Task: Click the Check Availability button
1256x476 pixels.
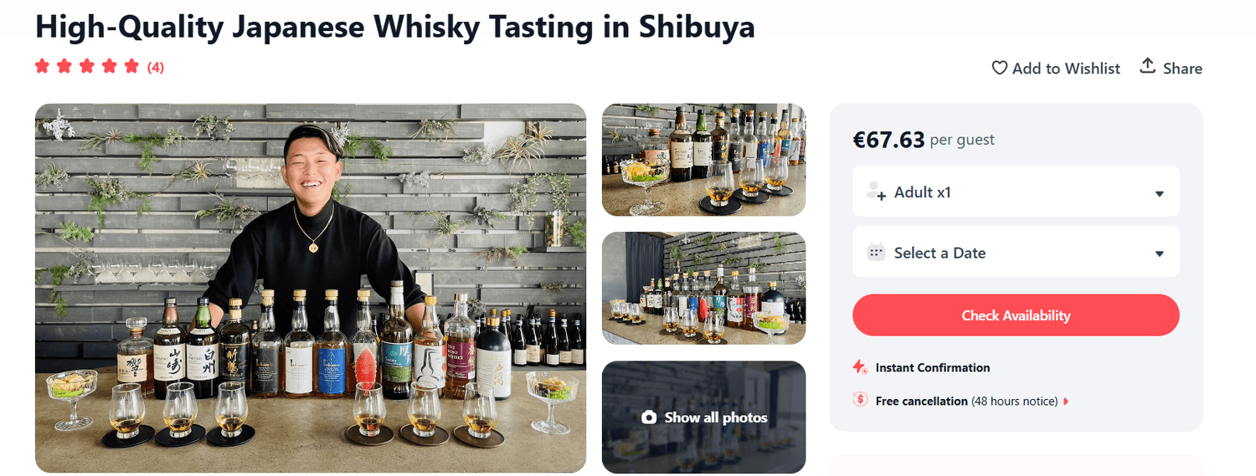Action: coord(1016,315)
